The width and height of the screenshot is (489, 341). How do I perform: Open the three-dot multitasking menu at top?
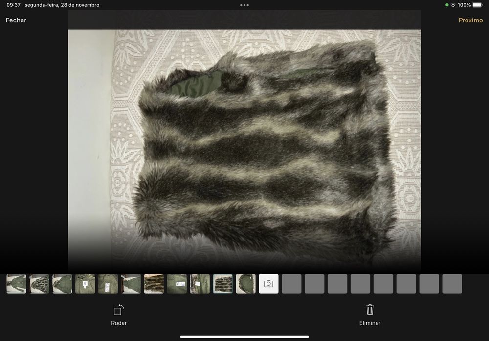(x=244, y=5)
